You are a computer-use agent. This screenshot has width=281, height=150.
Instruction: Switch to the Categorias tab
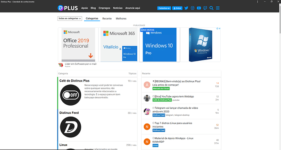coord(92,18)
